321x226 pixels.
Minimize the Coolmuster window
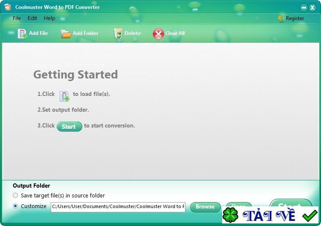coord(304,8)
